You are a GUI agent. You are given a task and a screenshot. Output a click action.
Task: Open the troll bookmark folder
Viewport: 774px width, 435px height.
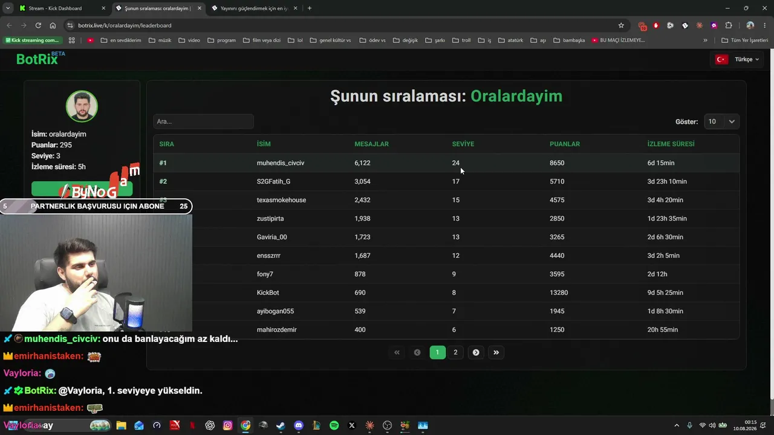460,40
